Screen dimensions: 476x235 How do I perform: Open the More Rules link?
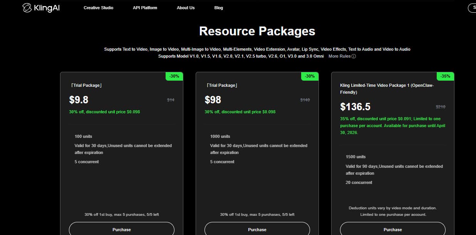(x=339, y=56)
